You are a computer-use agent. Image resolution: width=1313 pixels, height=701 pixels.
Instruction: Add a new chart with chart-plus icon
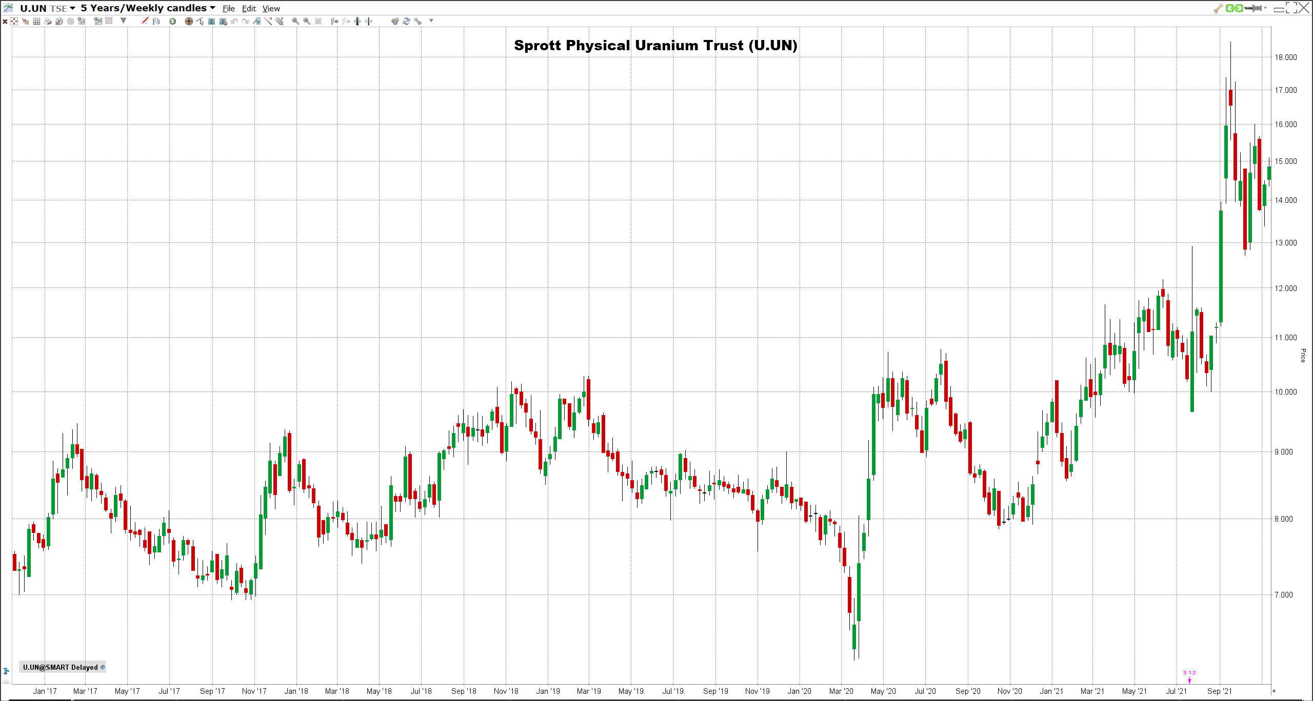98,21
